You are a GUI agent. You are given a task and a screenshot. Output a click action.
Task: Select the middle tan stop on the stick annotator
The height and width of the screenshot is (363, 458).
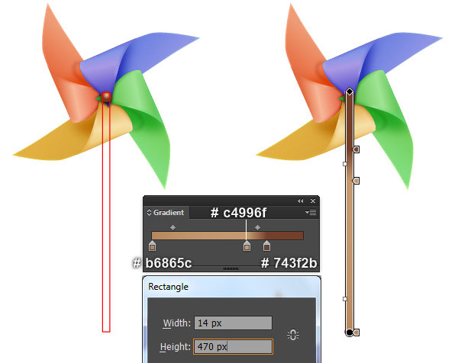tap(356, 181)
